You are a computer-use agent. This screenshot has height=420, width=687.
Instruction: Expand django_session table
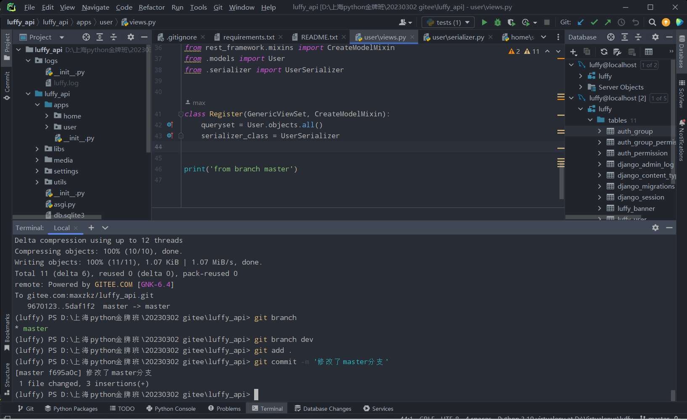click(599, 197)
